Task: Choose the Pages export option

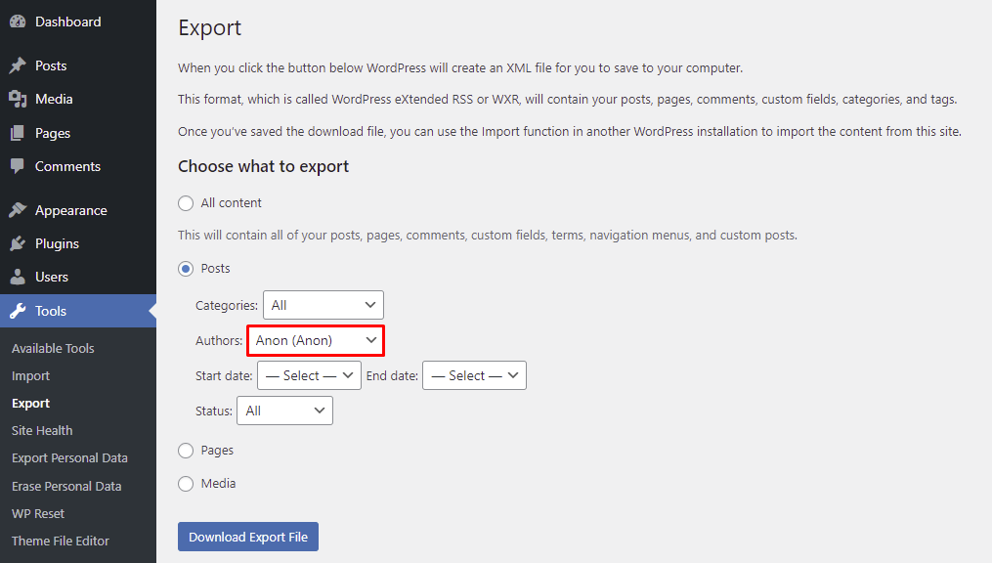Action: point(186,450)
